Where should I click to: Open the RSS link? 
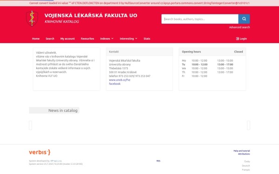(159, 161)
